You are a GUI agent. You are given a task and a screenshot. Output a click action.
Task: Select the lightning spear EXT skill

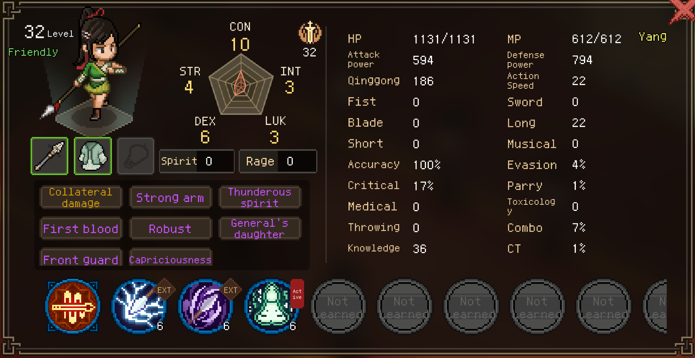139,306
